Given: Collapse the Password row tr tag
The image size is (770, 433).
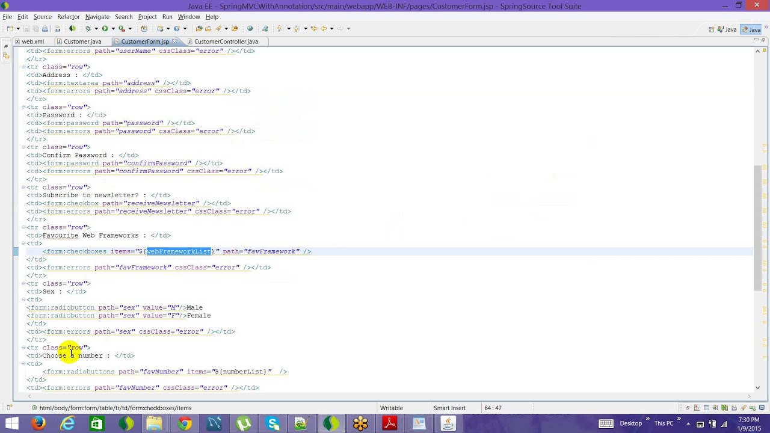Looking at the screenshot, I should [x=23, y=107].
